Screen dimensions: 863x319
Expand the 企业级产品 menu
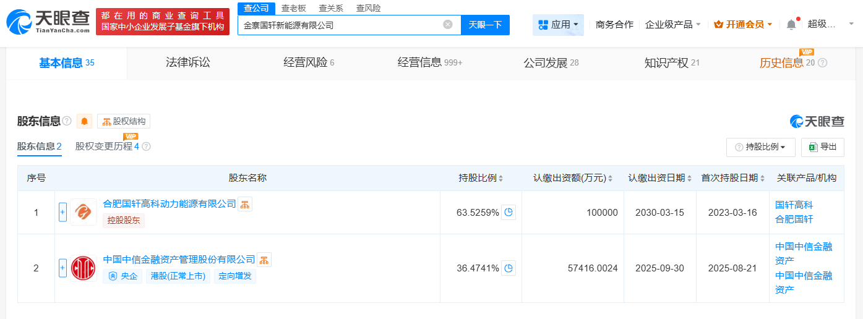coord(673,25)
